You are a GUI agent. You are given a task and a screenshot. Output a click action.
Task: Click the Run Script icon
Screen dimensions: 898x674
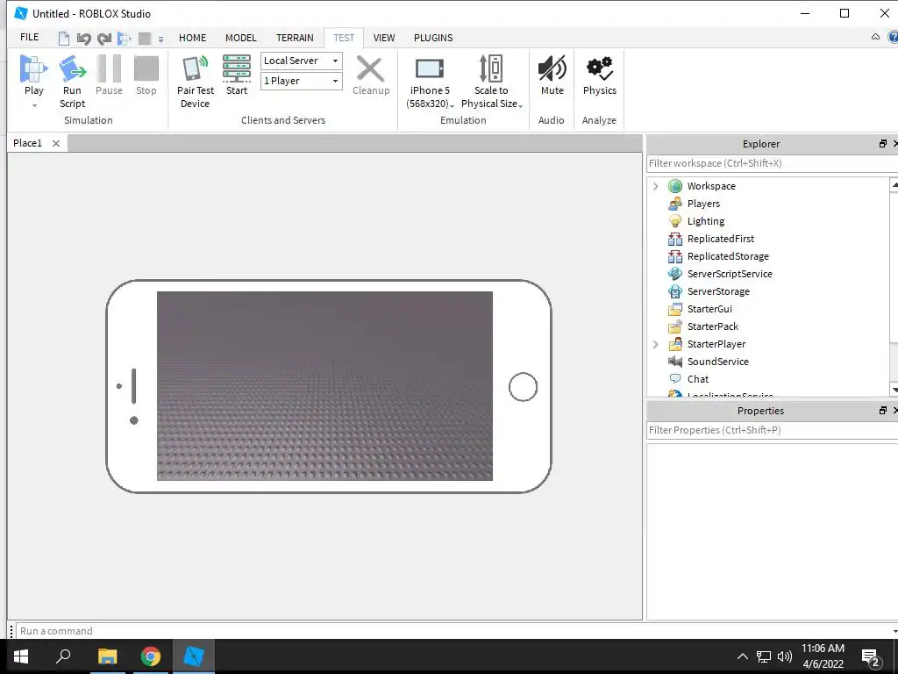pos(72,68)
